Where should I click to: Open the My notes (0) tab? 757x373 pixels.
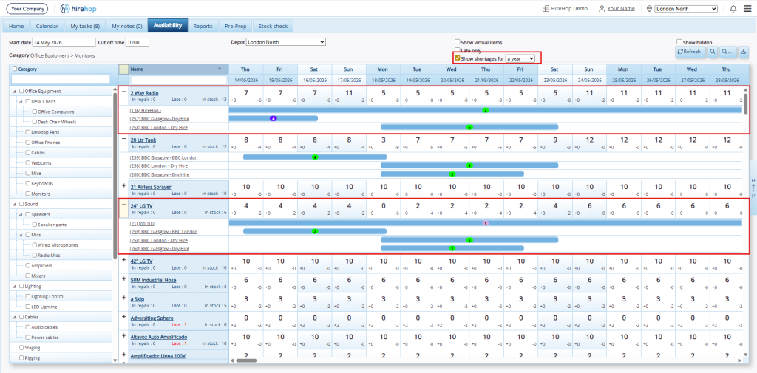point(126,26)
